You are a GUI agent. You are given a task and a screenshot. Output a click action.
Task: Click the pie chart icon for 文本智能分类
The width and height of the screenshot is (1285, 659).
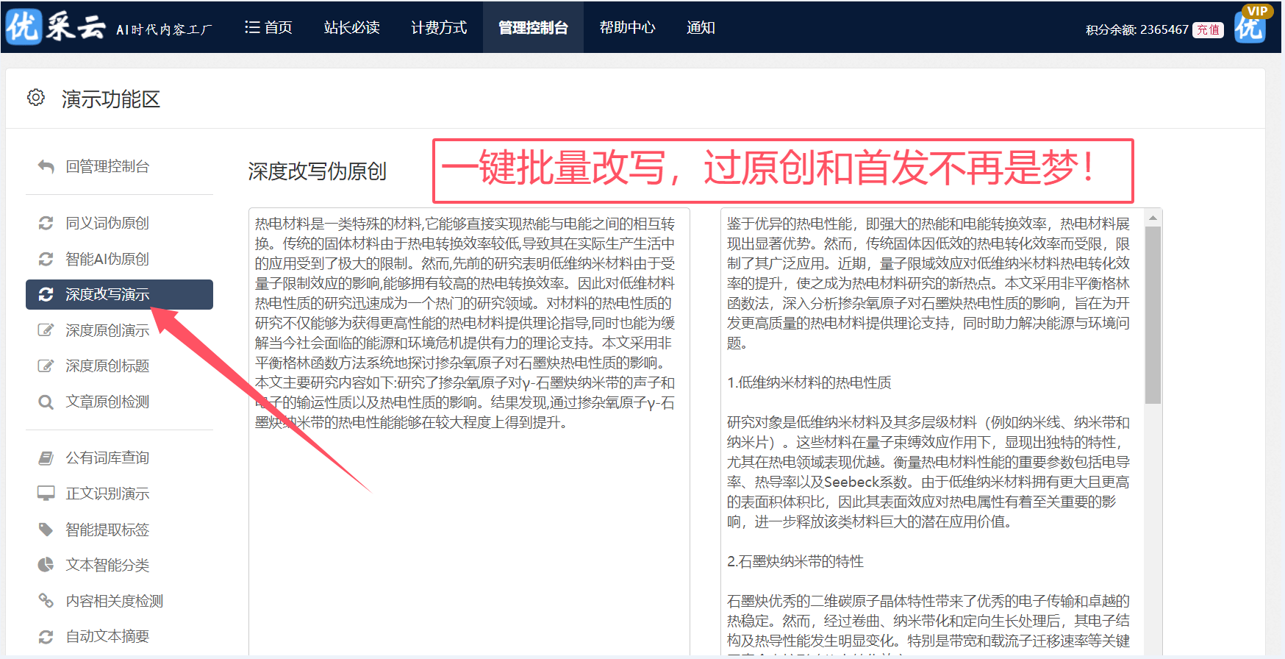pos(46,565)
